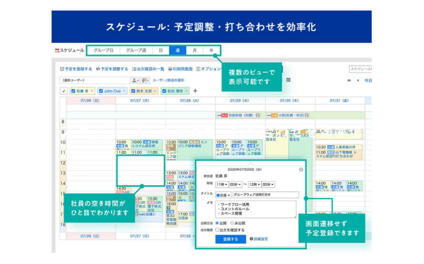Open the 有給休暇 (加藤) banner event

(x=238, y=115)
